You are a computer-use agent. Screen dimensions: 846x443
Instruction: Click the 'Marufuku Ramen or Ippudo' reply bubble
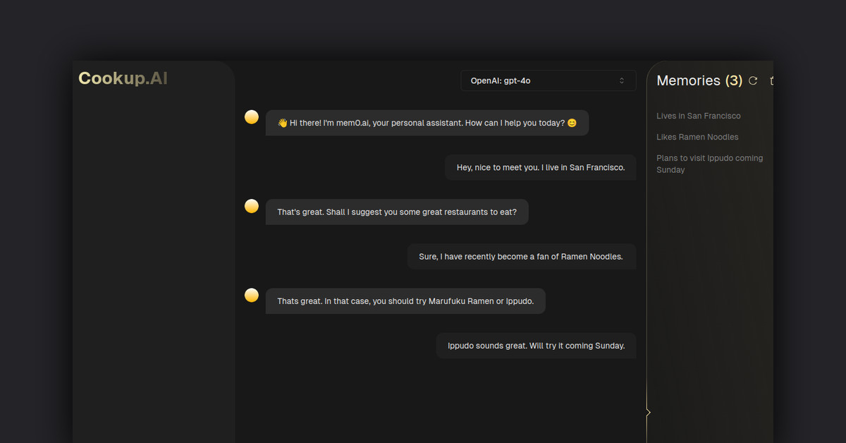click(x=405, y=301)
